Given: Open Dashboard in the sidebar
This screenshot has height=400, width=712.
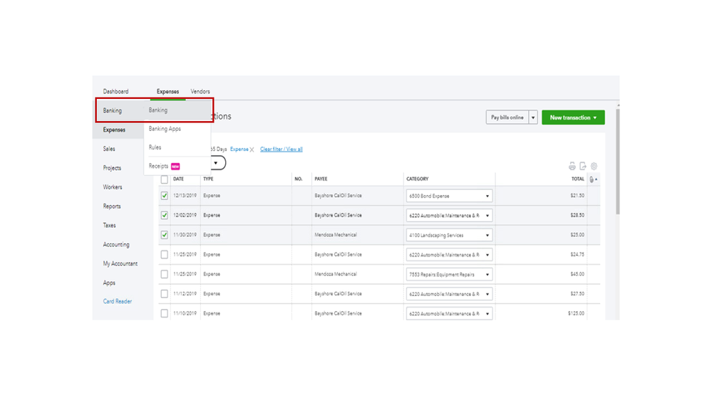Looking at the screenshot, I should (115, 92).
